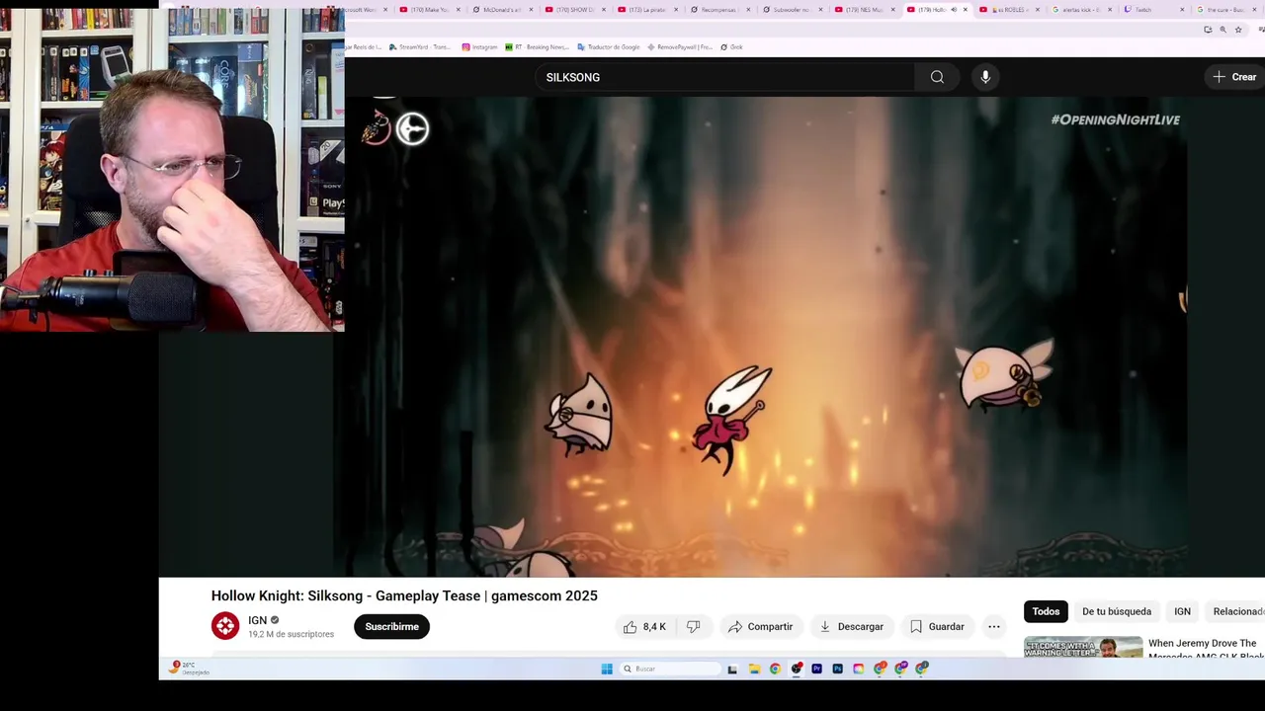Open Task View from the taskbar
Image resolution: width=1265 pixels, height=711 pixels.
[x=732, y=669]
